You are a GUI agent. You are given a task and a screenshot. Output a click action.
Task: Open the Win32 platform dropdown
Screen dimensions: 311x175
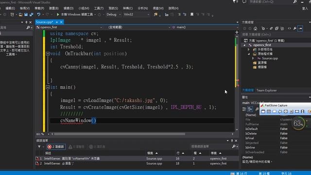136,15
